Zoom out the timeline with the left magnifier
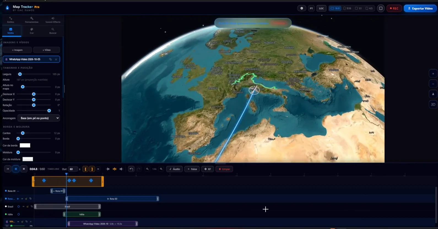This screenshot has height=229, width=438. [x=147, y=169]
